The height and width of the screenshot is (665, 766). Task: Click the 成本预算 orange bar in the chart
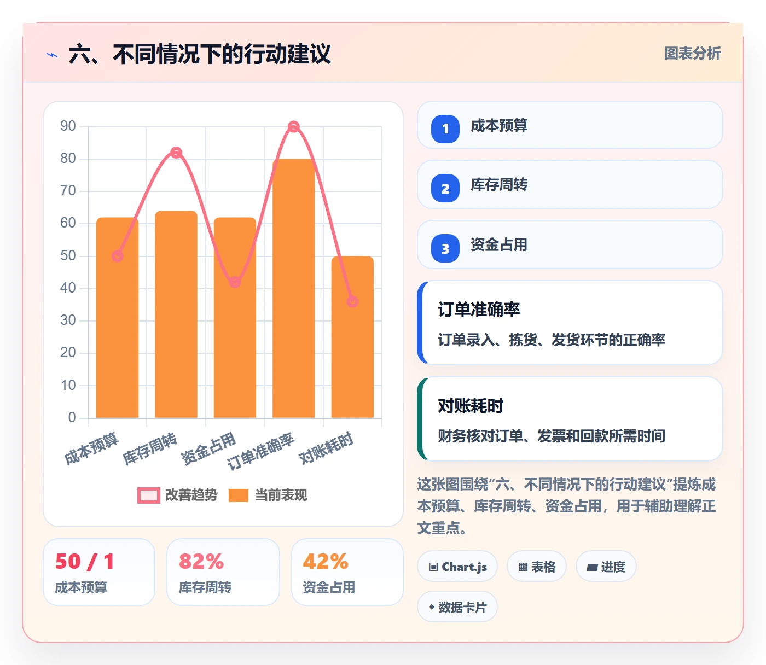117,318
